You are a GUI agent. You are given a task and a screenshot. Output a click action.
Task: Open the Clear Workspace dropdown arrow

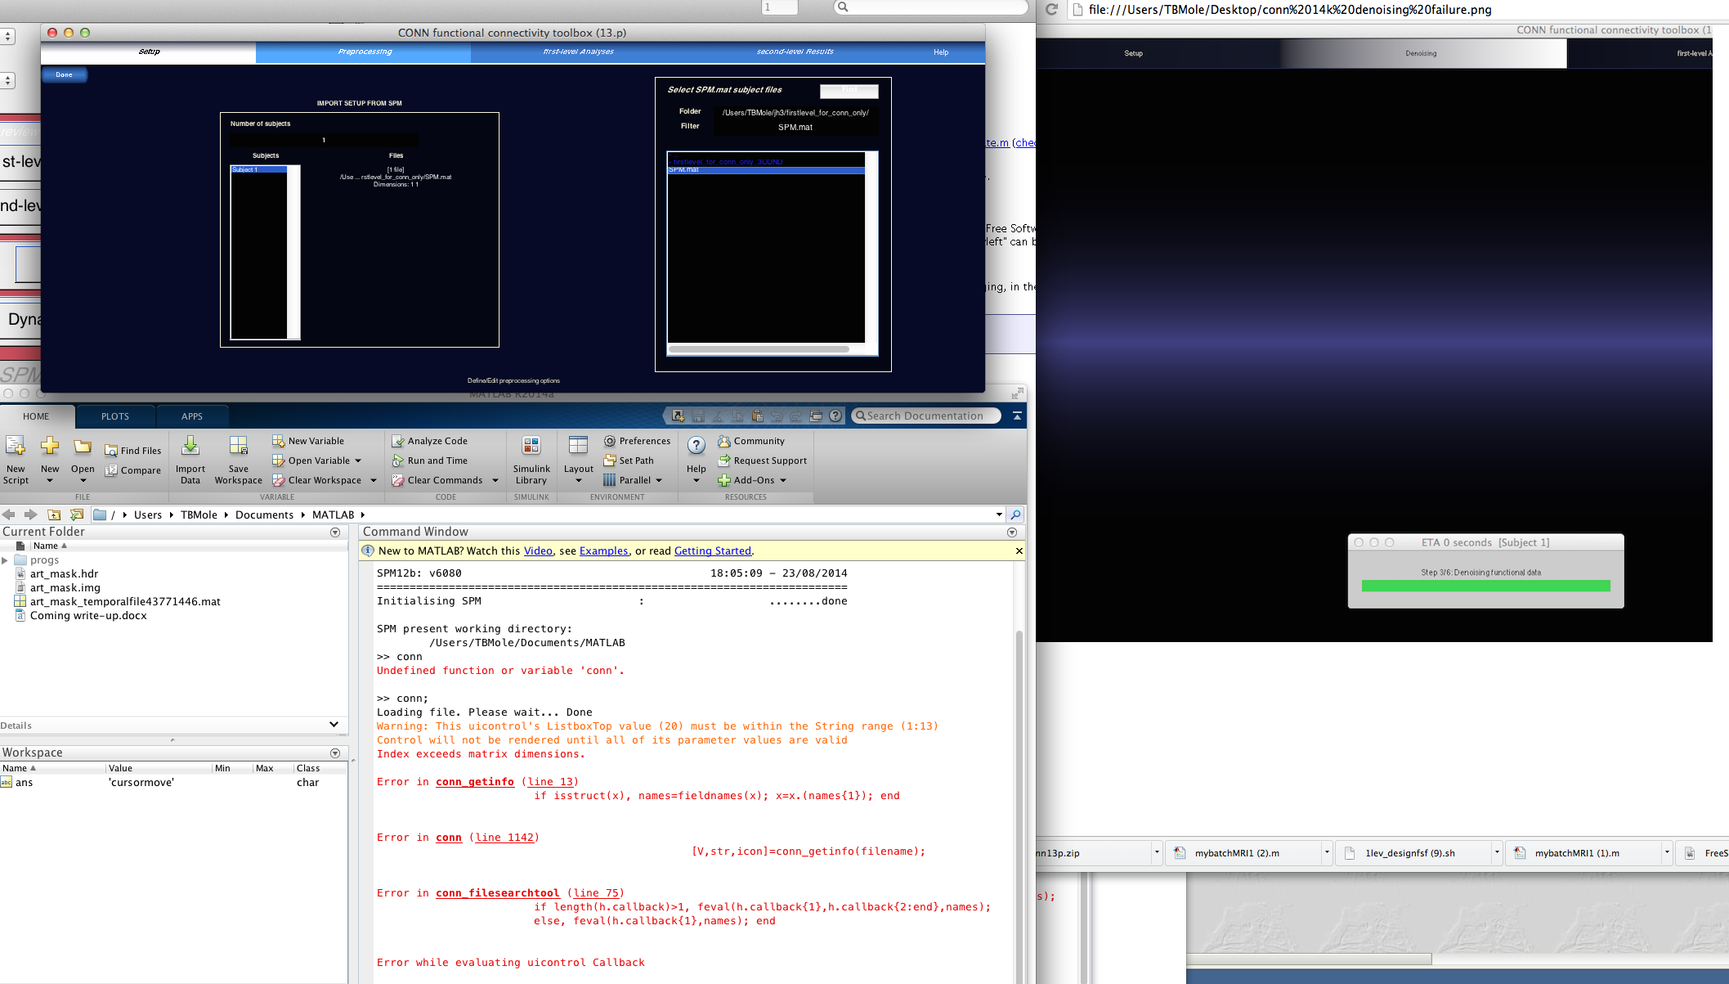(374, 480)
